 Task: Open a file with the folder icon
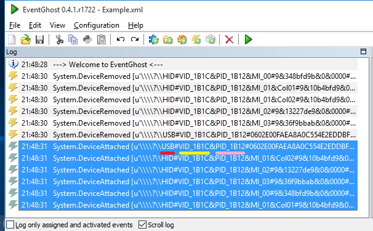click(26, 39)
